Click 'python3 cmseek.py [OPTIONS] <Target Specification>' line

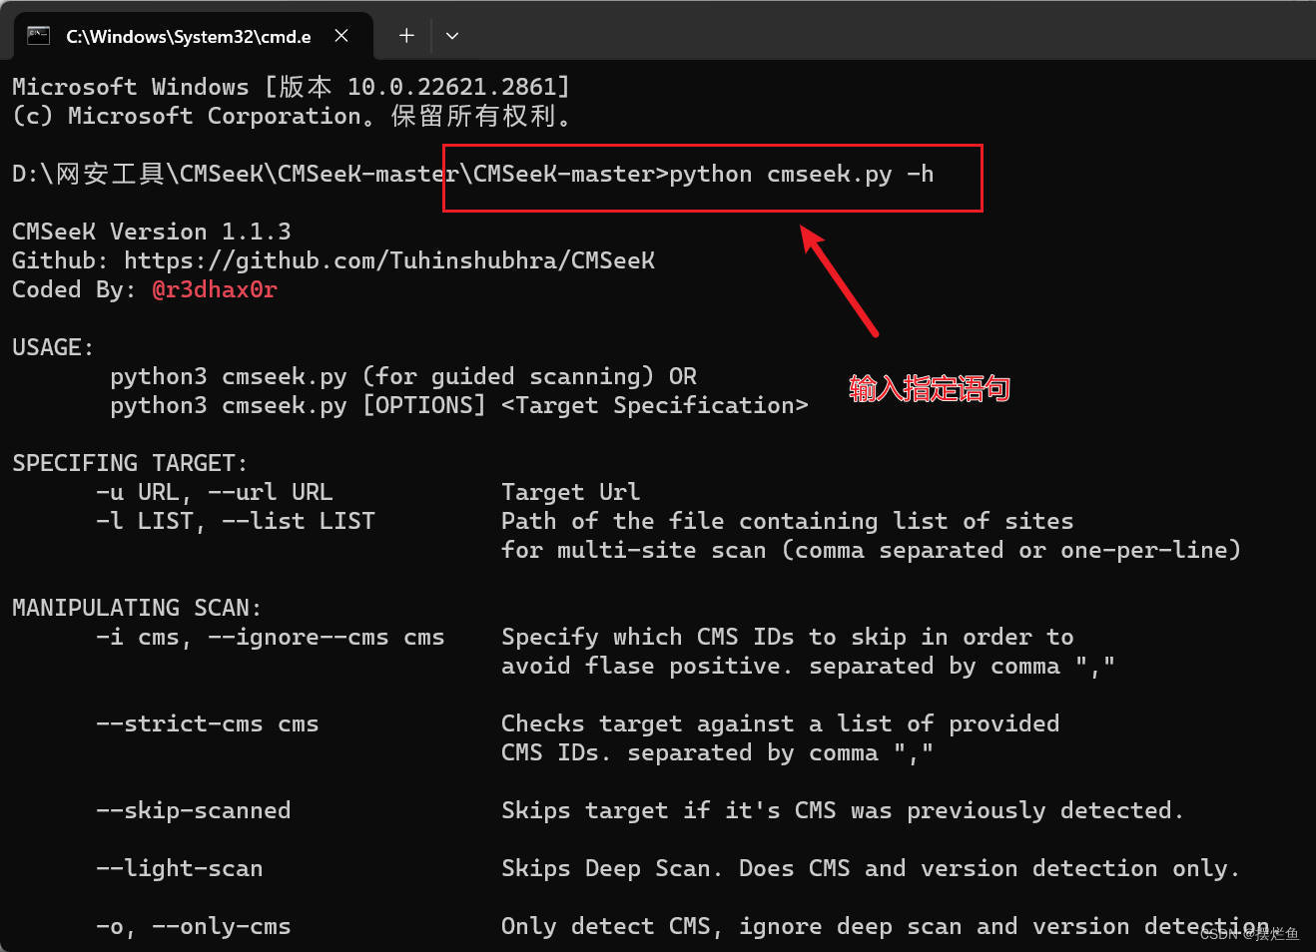(x=459, y=405)
